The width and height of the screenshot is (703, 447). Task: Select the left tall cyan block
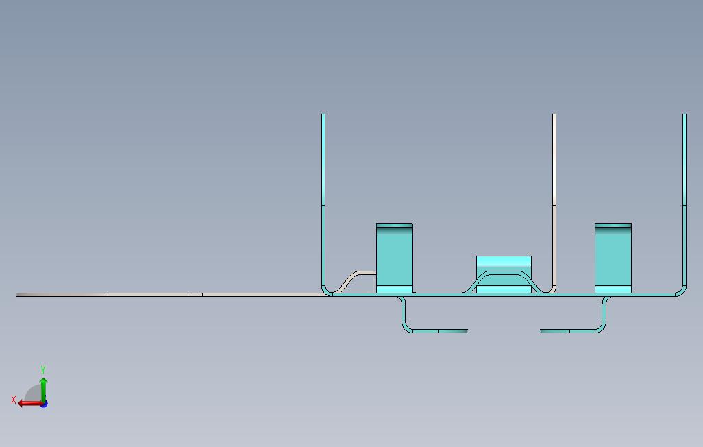coord(395,258)
